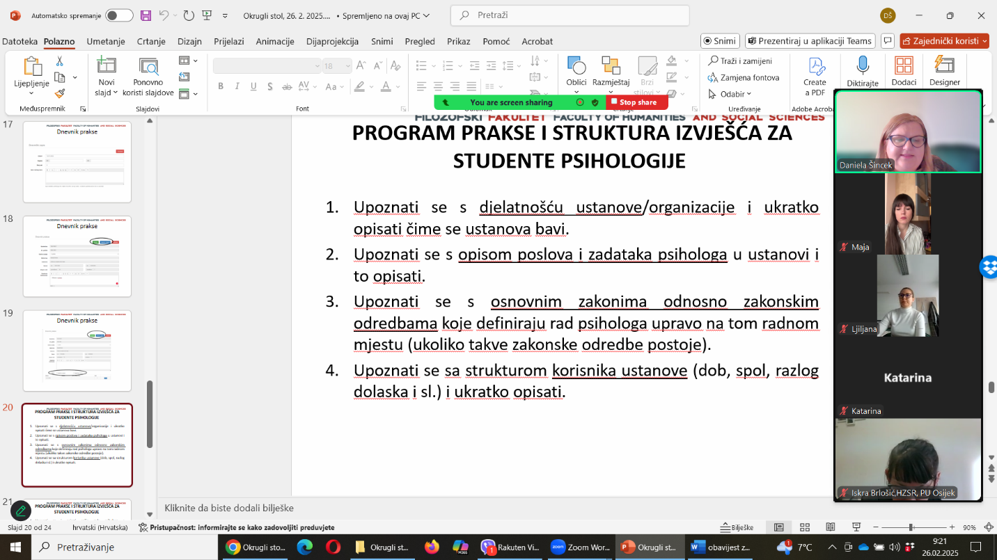The image size is (997, 560).
Task: Switch to reading view icon
Action: pos(831,527)
